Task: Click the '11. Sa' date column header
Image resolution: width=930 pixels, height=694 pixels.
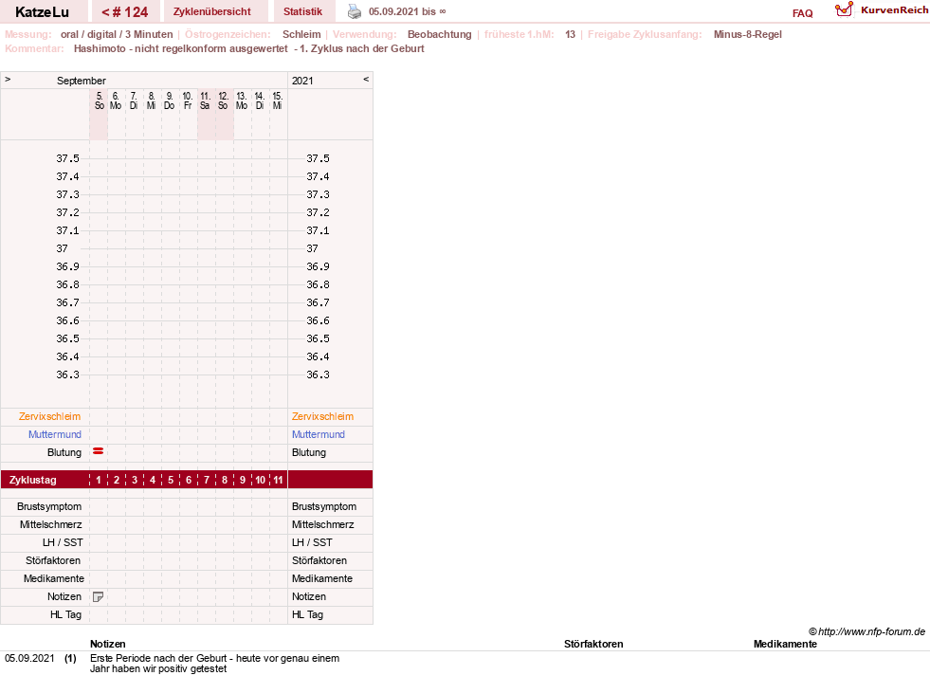Action: point(205,100)
